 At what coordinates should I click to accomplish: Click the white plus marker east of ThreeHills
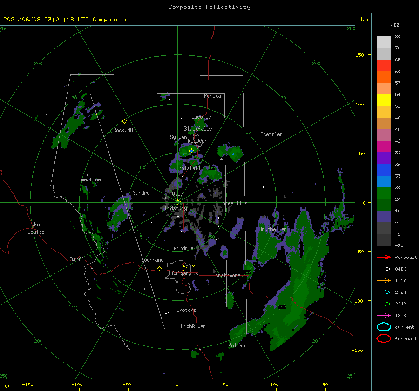263,187
